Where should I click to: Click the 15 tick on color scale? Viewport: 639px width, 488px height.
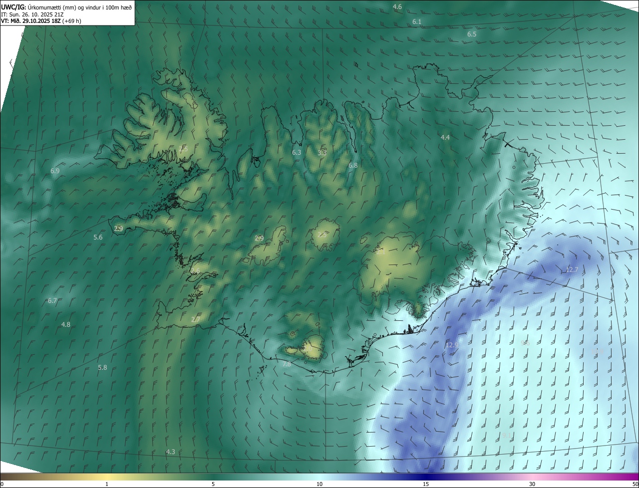tap(426, 484)
